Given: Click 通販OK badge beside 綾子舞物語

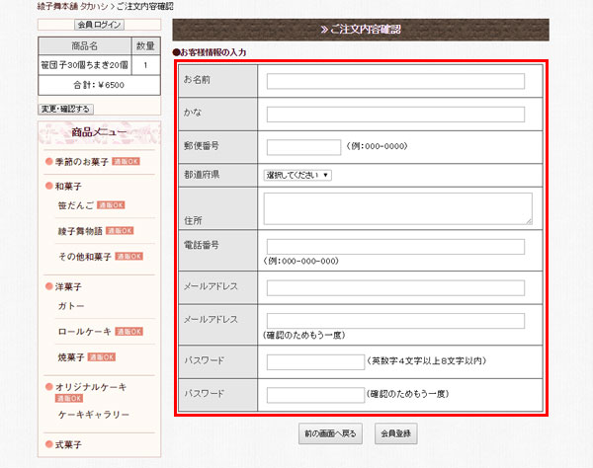Looking at the screenshot, I should tap(120, 231).
